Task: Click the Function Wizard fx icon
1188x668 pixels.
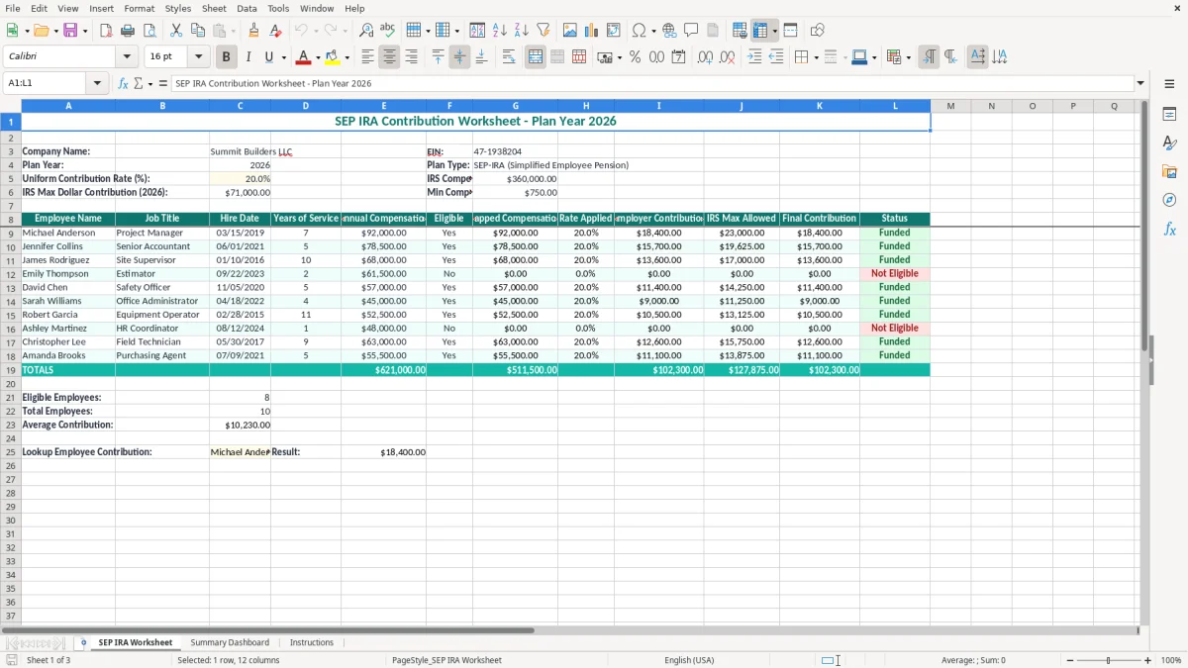Action: 123,83
